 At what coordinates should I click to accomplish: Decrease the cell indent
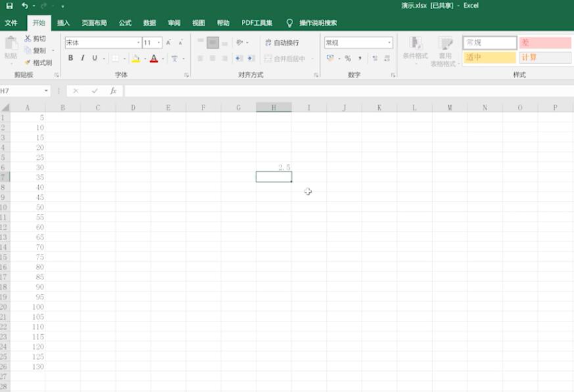(239, 59)
